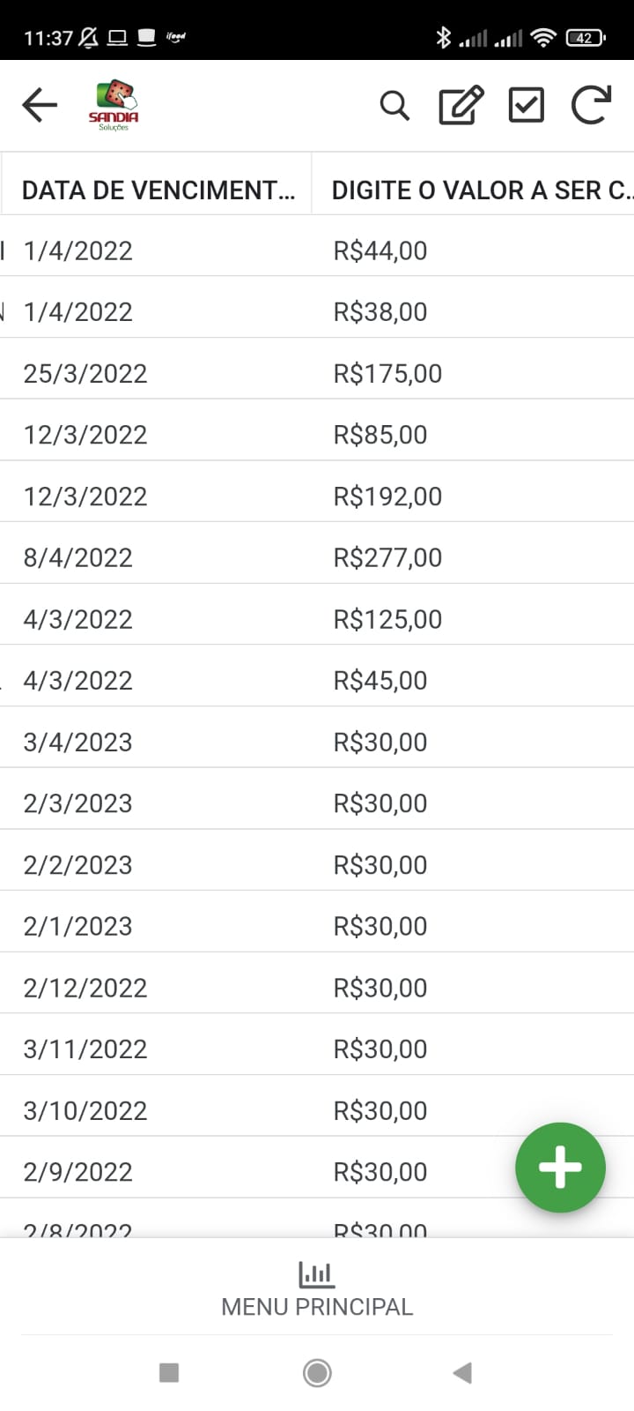Open the search magnifier icon
Image resolution: width=634 pixels, height=1411 pixels.
pyautogui.click(x=394, y=106)
